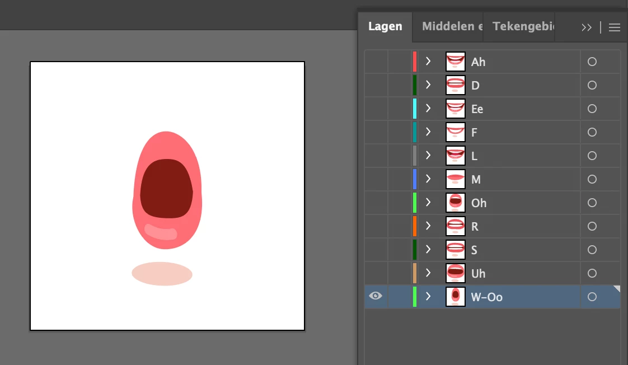
Task: Click the red color bar of Ah layer
Action: (415, 62)
